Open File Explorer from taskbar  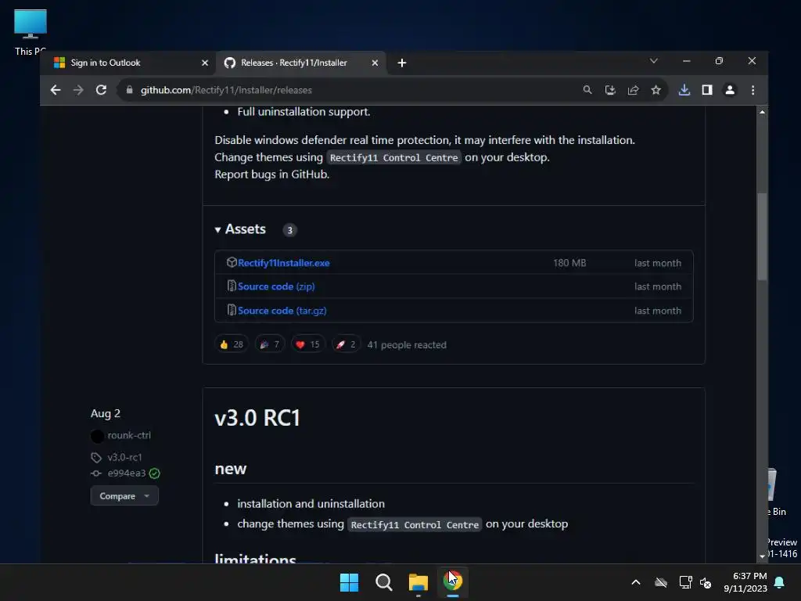pyautogui.click(x=418, y=582)
